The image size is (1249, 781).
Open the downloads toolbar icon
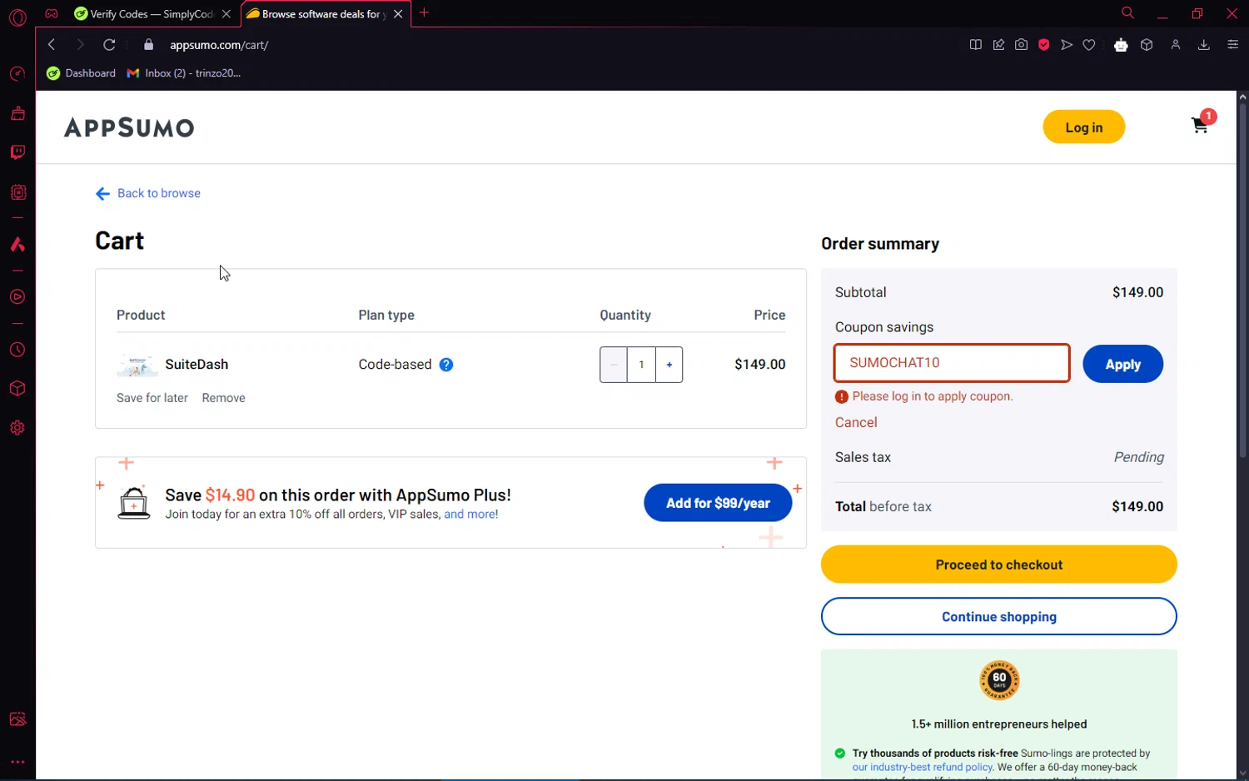coord(1203,45)
